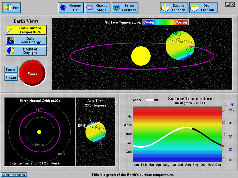Click the download arrow icon on Save In Logbook
The width and height of the screenshot is (238, 178).
pyautogui.click(x=165, y=7)
